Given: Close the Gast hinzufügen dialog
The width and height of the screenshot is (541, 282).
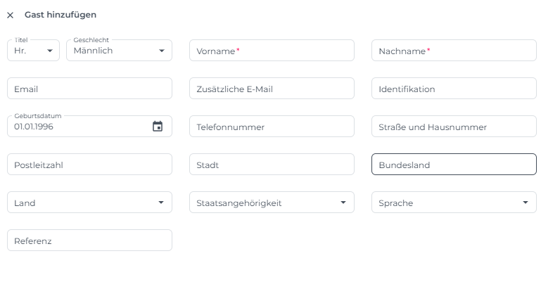Looking at the screenshot, I should [10, 15].
